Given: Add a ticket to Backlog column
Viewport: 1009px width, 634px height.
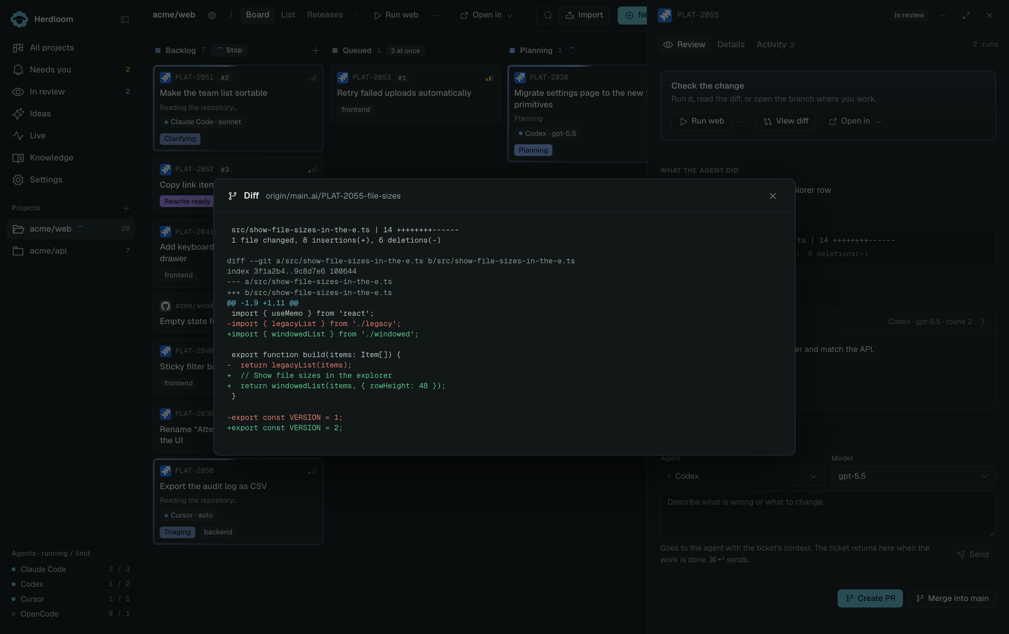Looking at the screenshot, I should (316, 51).
